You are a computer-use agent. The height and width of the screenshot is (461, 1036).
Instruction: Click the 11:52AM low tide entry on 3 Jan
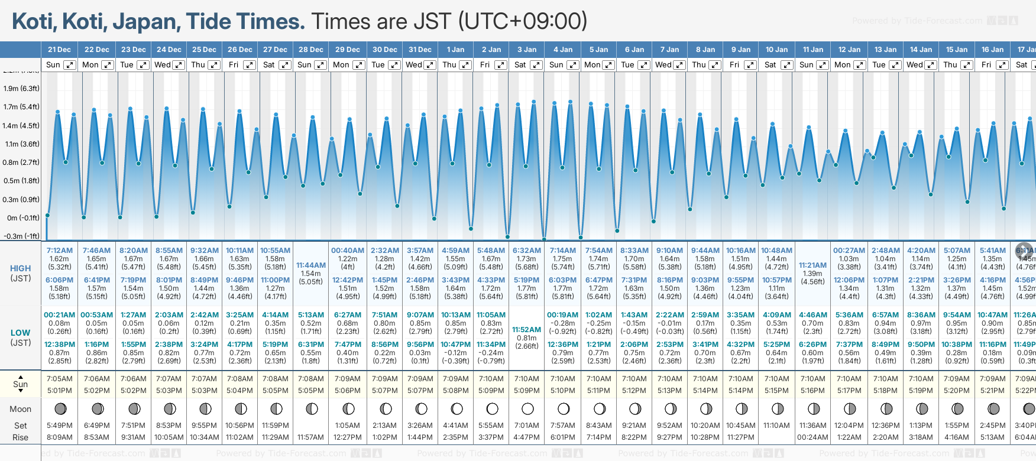click(526, 330)
